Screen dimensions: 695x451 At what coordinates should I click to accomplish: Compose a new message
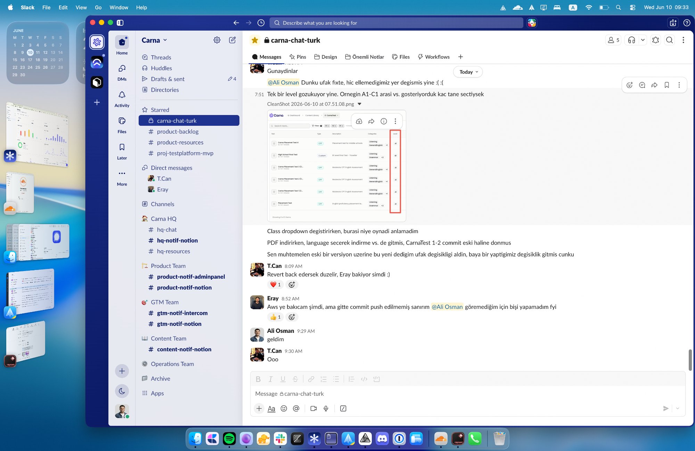(232, 40)
